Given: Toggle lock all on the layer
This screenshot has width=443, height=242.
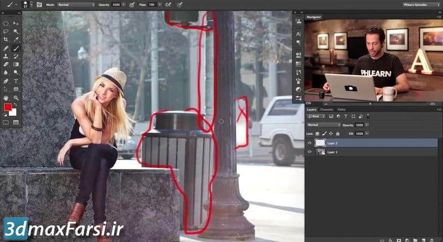Looking at the screenshot, I should (x=340, y=134).
